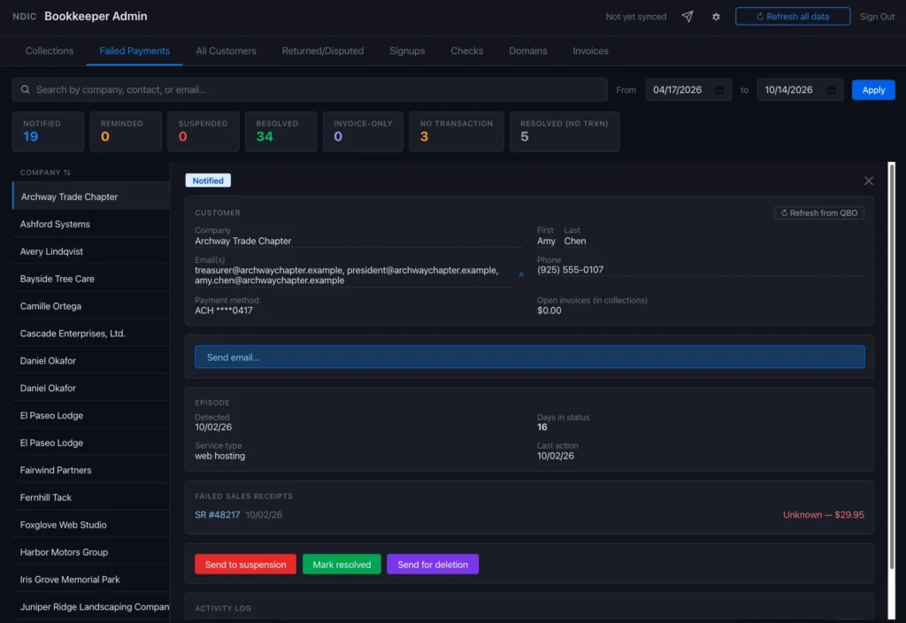Click the Company name field Archway Trade Chapter
This screenshot has width=906, height=623.
(x=358, y=241)
